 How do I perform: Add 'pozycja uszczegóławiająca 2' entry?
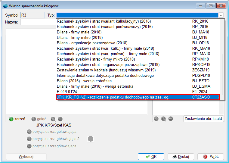(x=29, y=139)
